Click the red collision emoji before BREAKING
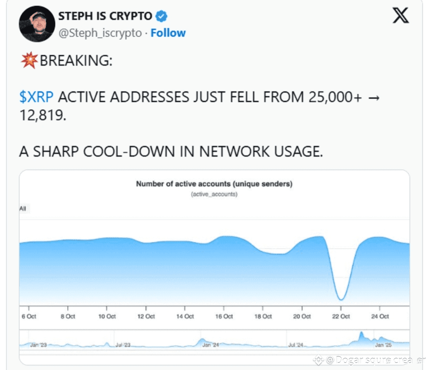The width and height of the screenshot is (429, 370). click(29, 60)
